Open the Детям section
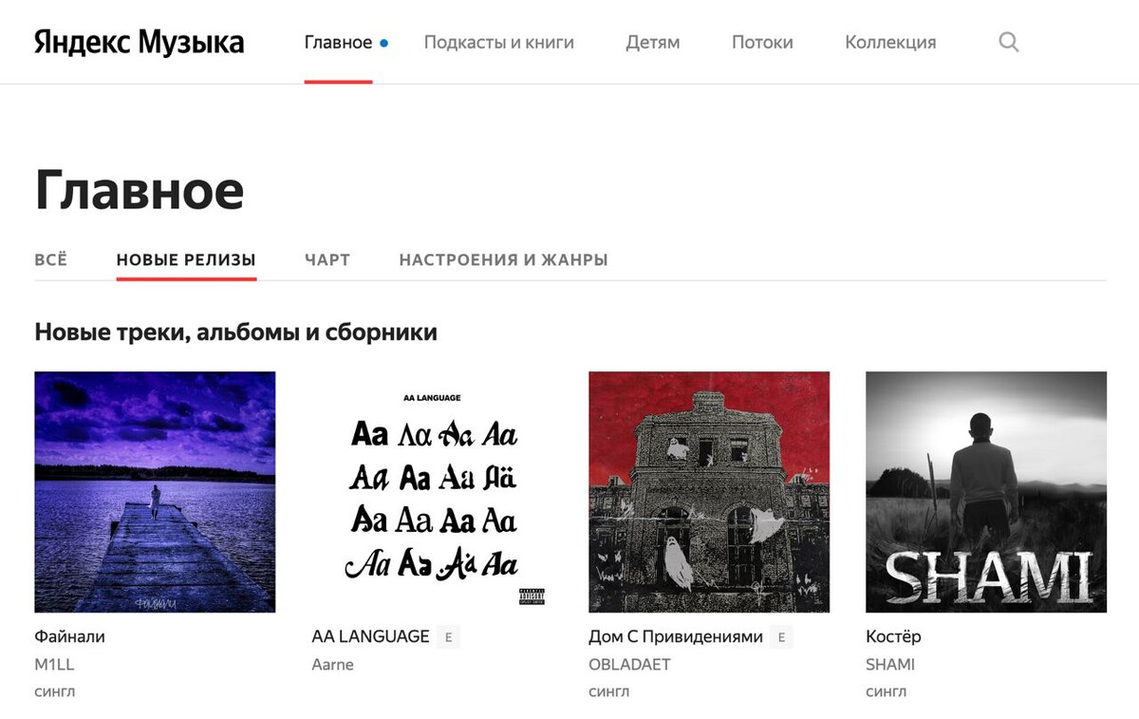 click(653, 43)
